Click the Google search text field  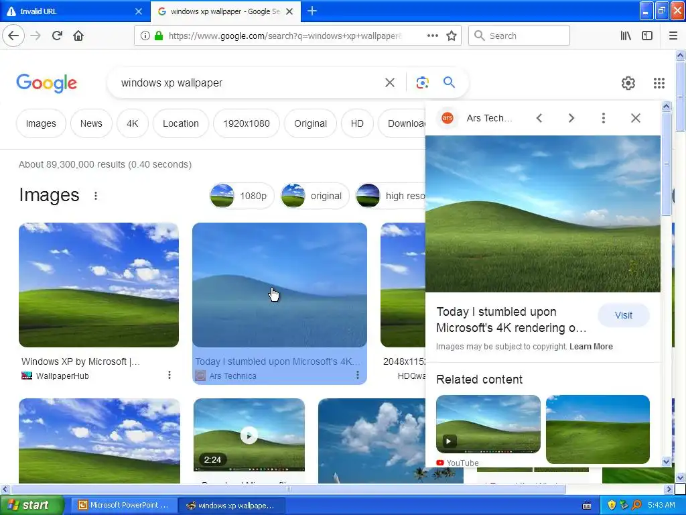[249, 82]
